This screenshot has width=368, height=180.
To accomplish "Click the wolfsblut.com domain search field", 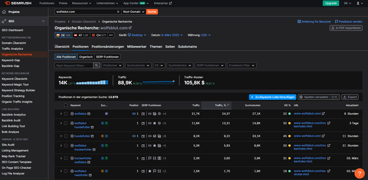I will tap(86, 12).
